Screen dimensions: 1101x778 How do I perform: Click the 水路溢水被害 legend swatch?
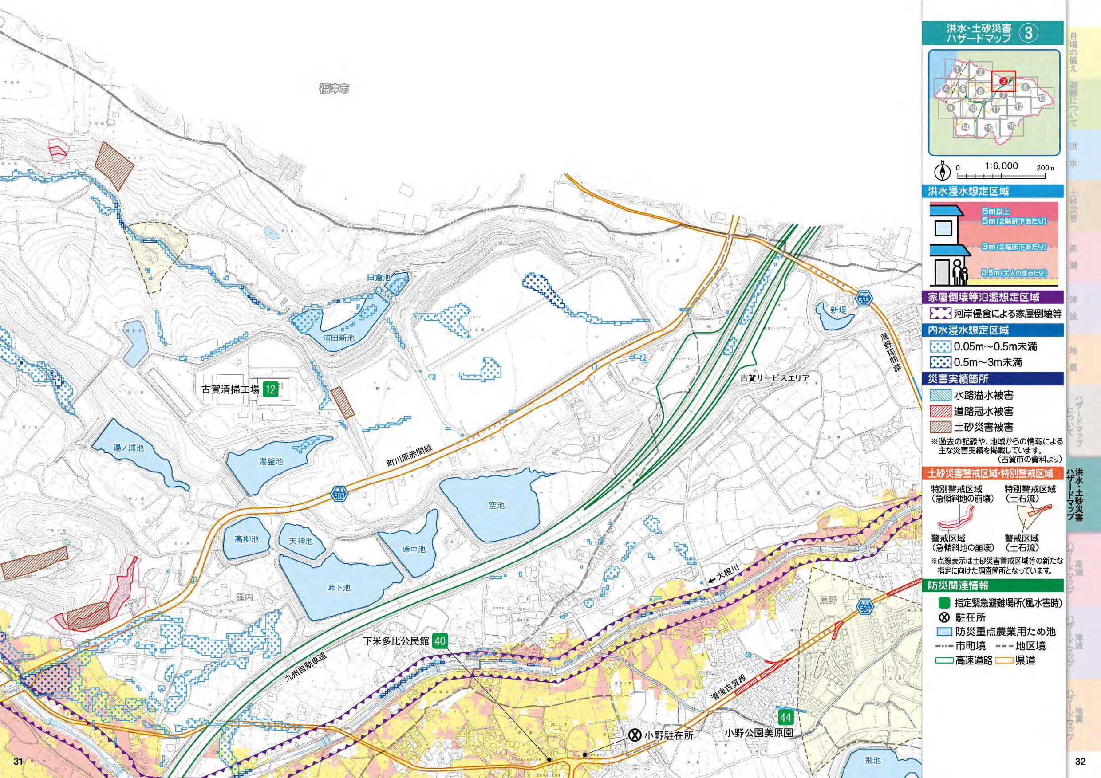(940, 396)
